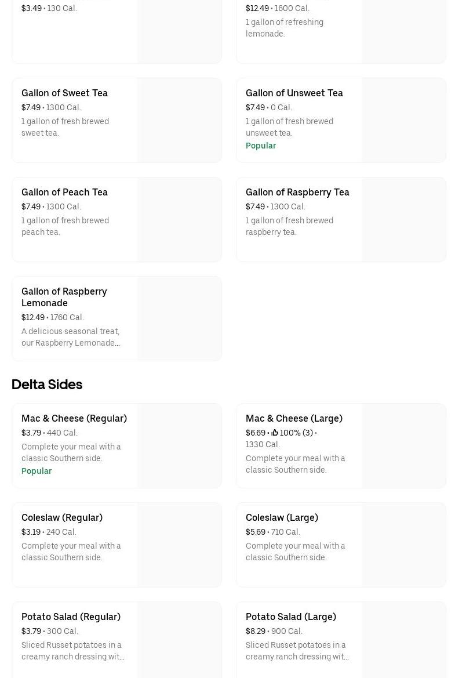Open the Mac & Cheese (Large) item

point(294,418)
